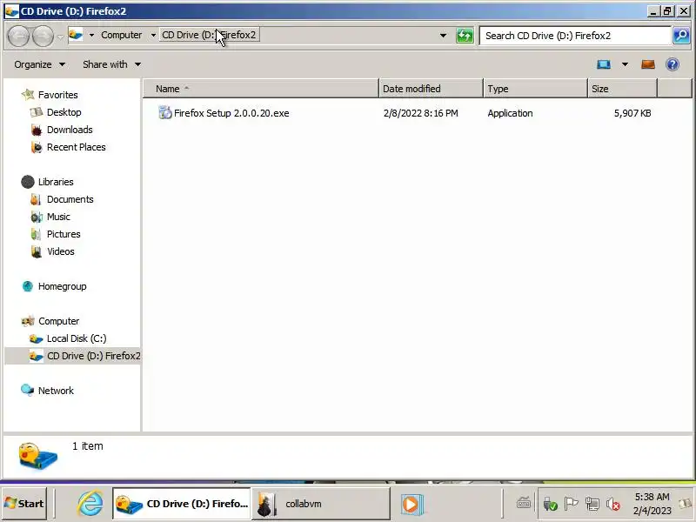Sort by Date modified column header
Viewport: 696px width, 522px height.
click(431, 89)
